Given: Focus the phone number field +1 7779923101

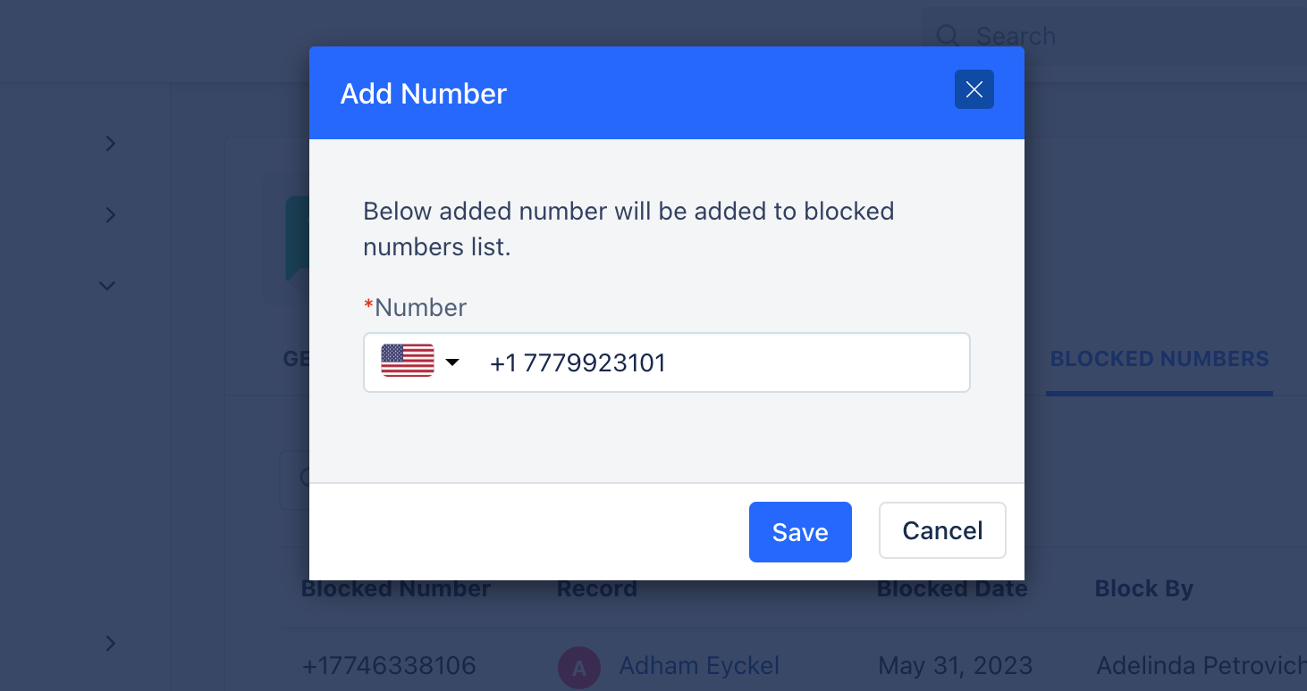Looking at the screenshot, I should click(x=666, y=362).
